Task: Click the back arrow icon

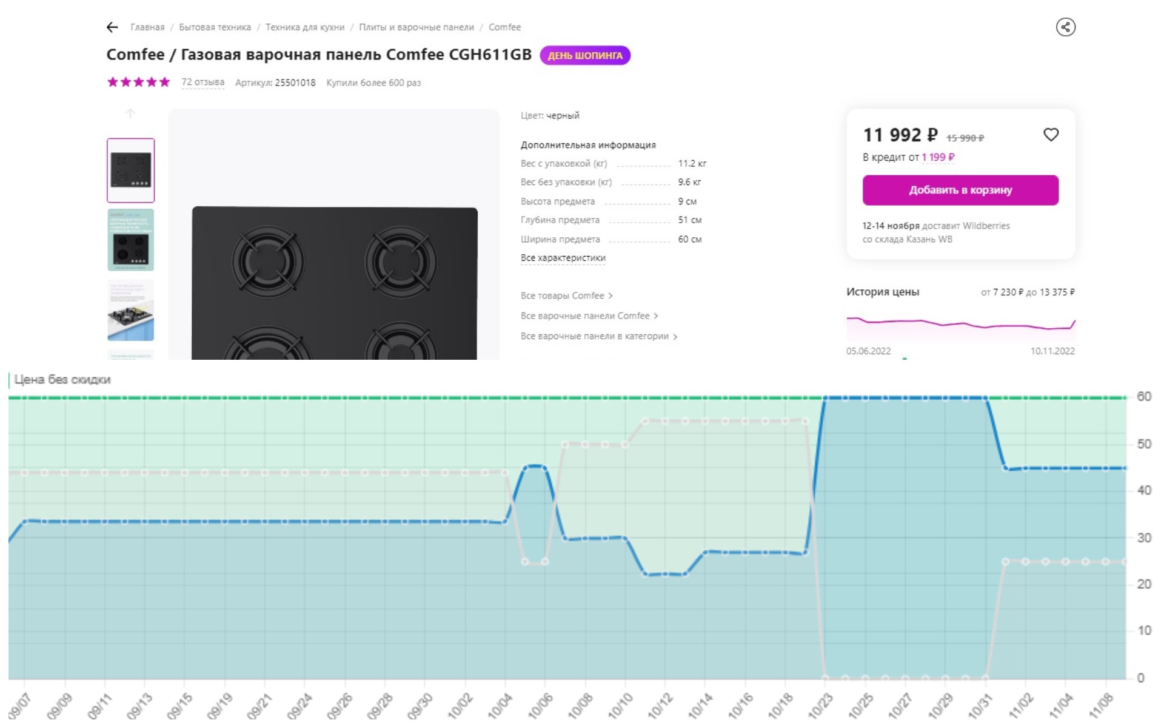Action: pyautogui.click(x=112, y=27)
